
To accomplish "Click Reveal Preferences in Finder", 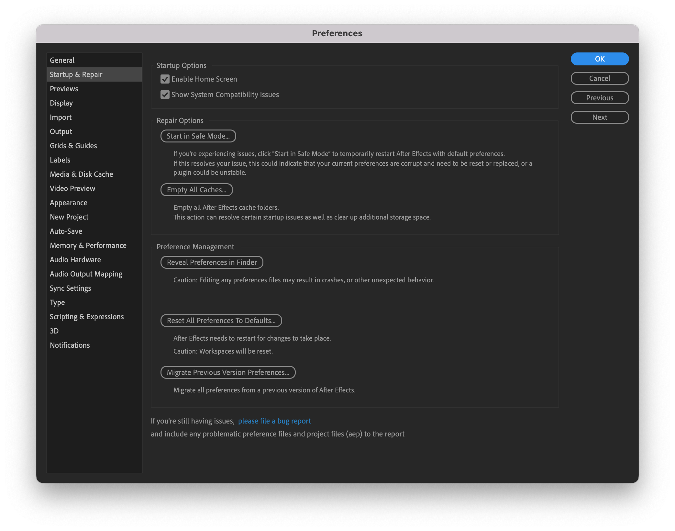I will pyautogui.click(x=212, y=262).
